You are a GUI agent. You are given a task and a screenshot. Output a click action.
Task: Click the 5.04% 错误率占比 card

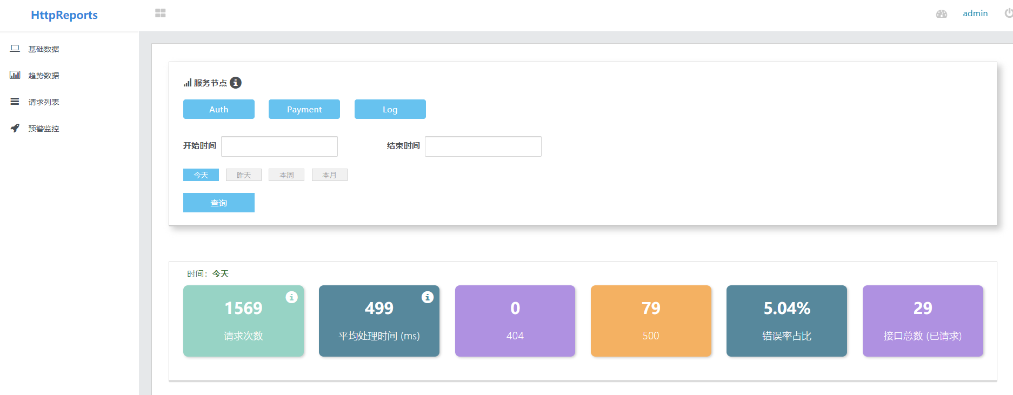coord(787,321)
